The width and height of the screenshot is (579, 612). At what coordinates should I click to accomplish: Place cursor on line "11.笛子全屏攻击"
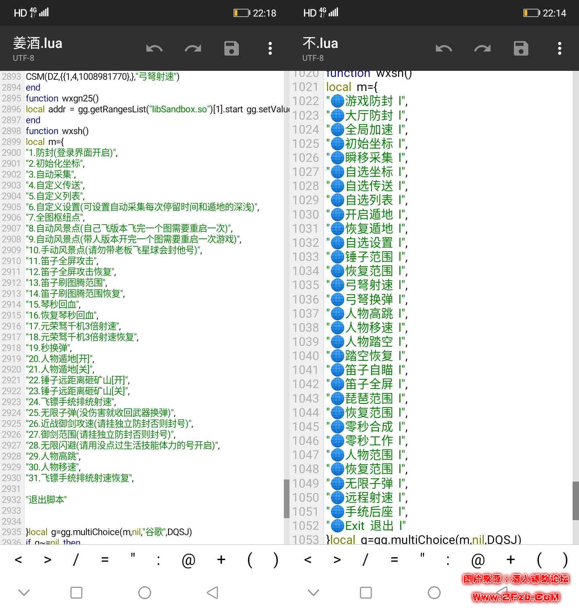[x=62, y=261]
